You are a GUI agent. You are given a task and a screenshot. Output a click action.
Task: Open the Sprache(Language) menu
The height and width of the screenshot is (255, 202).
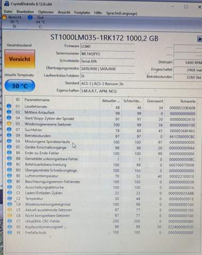coord(122,13)
